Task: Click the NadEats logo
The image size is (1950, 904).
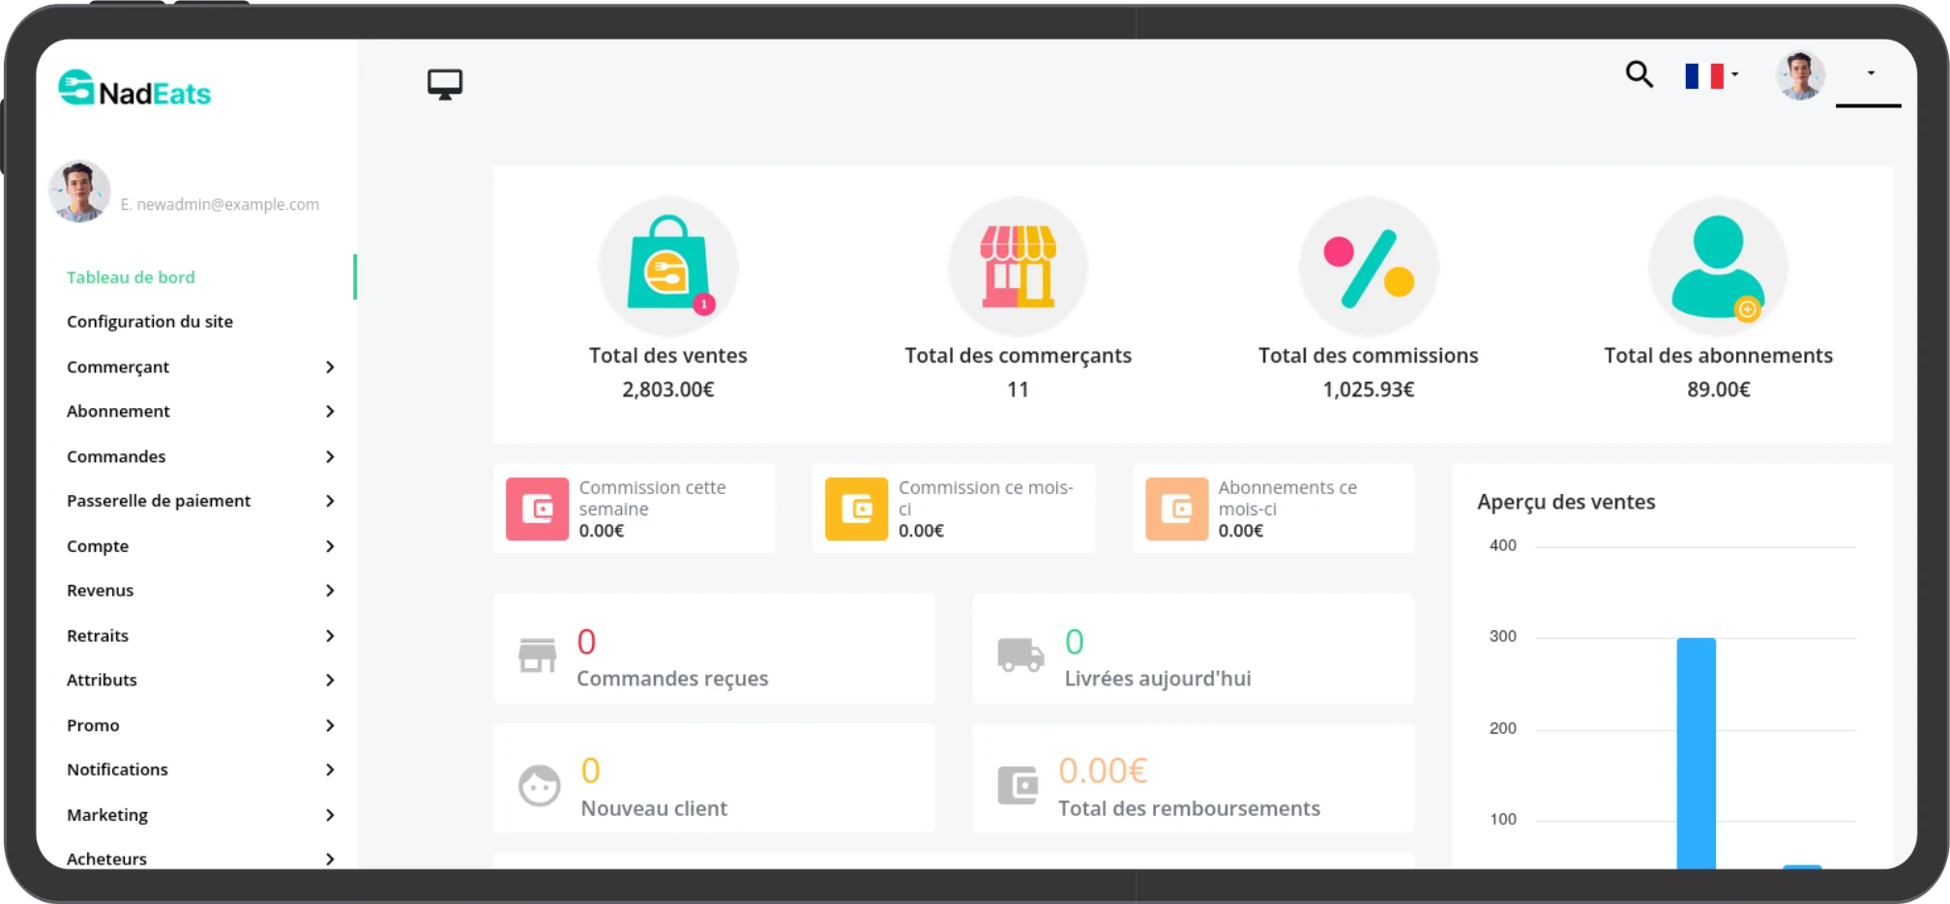Action: (134, 90)
